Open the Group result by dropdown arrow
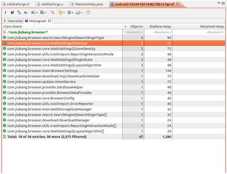 pyautogui.click(x=64, y=13)
